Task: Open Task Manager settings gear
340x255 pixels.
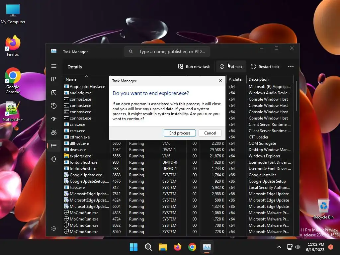Action: pos(54,228)
